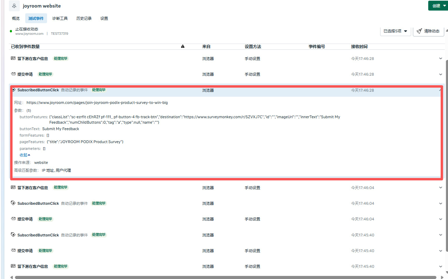
Task: Click the dataset icon beside joyroom website
Action: (x=14, y=6)
